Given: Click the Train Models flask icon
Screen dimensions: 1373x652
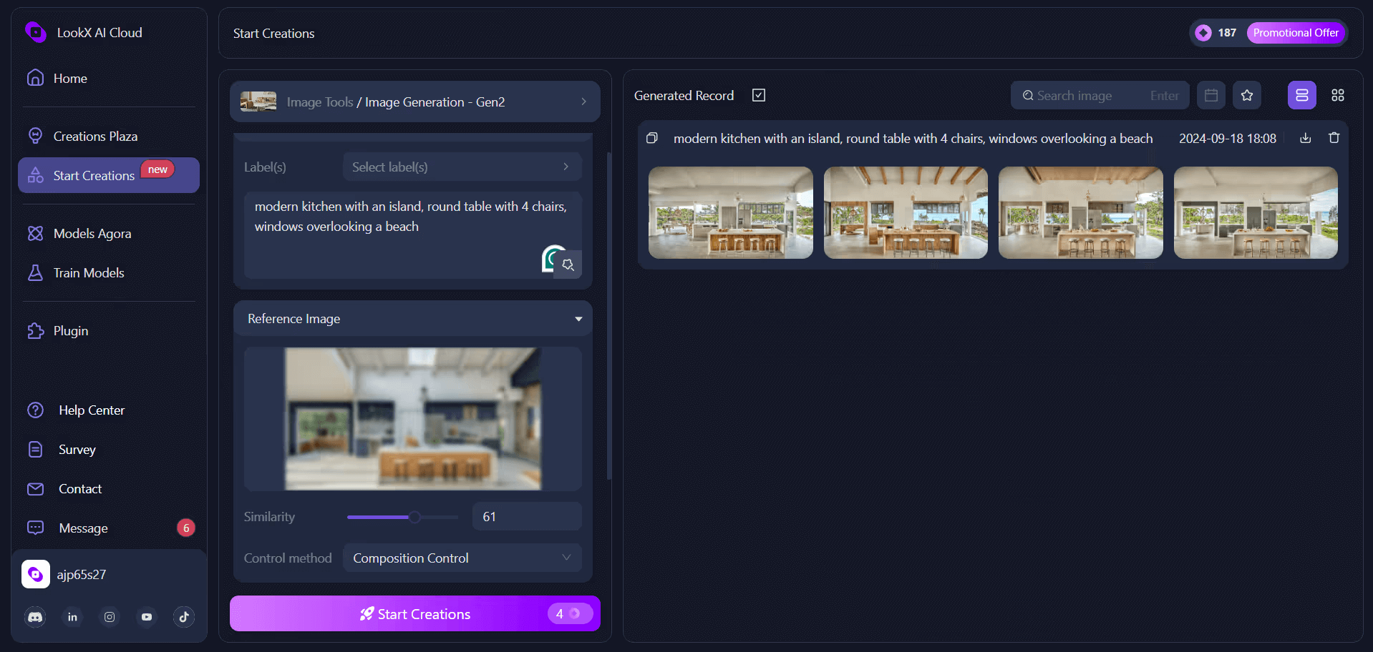Looking at the screenshot, I should (x=35, y=272).
